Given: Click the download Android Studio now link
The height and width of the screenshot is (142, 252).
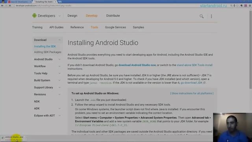Looking at the screenshot, I should pos(137,65).
